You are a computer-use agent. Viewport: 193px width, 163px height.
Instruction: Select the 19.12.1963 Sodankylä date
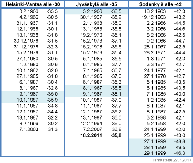point(154,17)
